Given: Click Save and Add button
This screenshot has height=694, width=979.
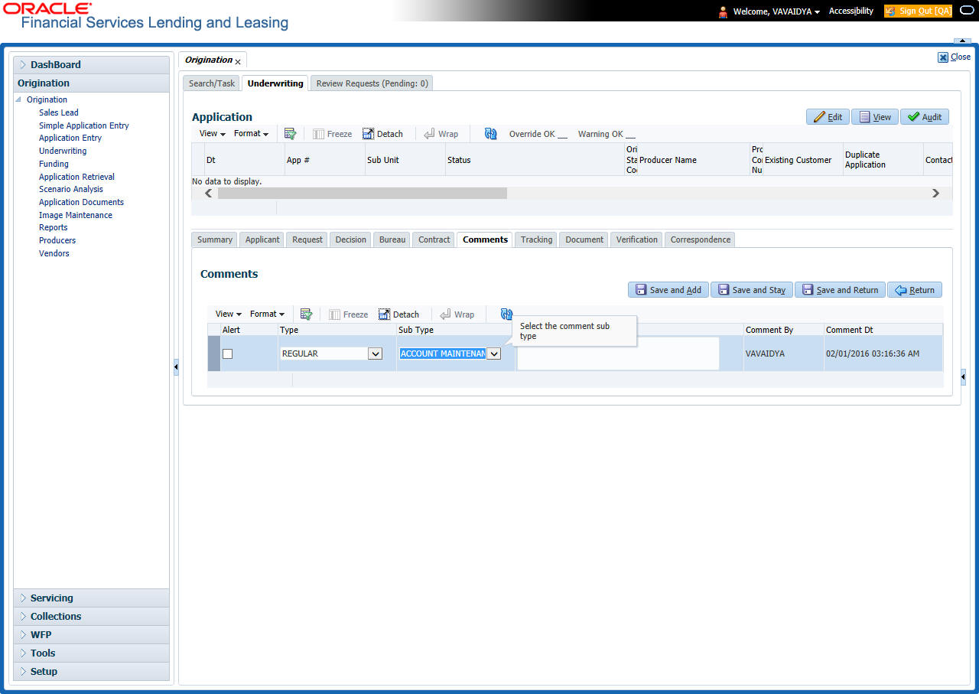Looking at the screenshot, I should (x=668, y=290).
